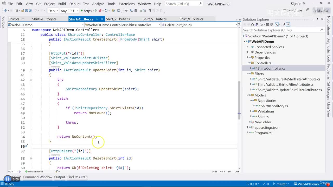
Task: Click the Quick Launch Search (Ctrl+Q) box
Action: [184, 4]
